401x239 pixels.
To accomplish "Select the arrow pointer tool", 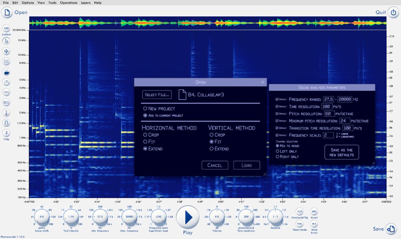I will (6, 41).
